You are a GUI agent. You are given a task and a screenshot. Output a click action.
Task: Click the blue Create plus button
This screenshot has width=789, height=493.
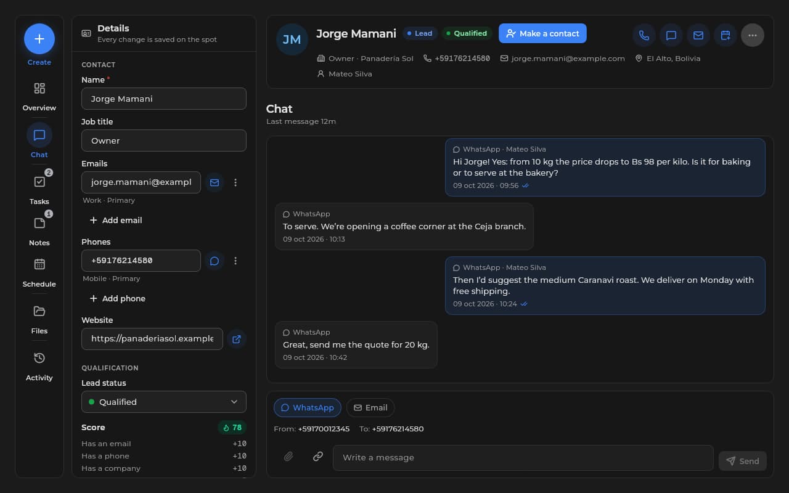click(x=39, y=39)
